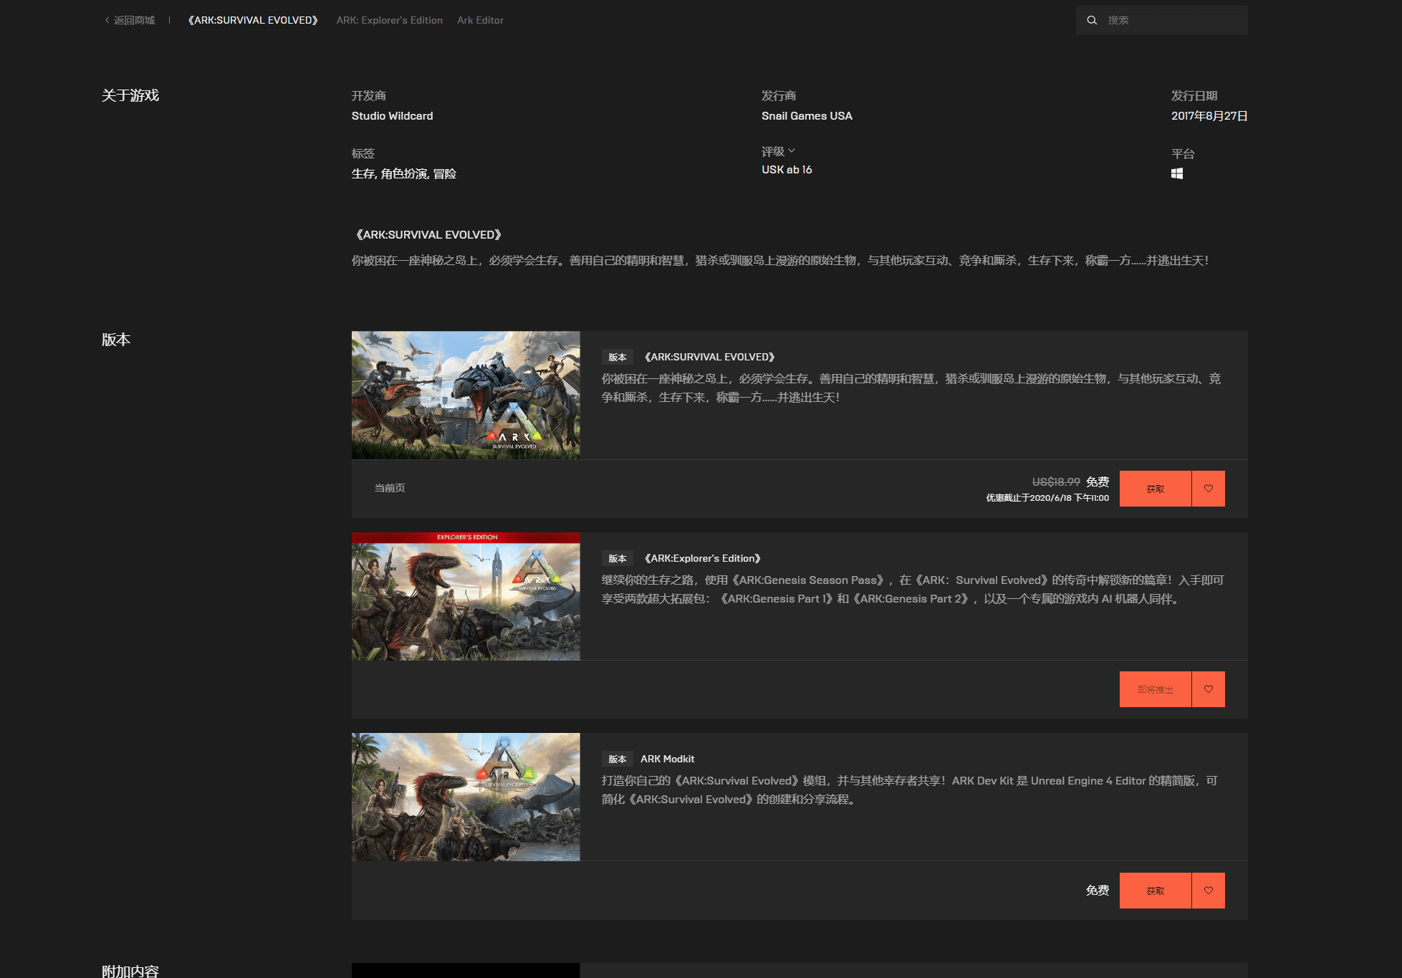This screenshot has width=1402, height=978.
Task: Click 即将推出 button for Explorer's Edition
Action: 1156,689
